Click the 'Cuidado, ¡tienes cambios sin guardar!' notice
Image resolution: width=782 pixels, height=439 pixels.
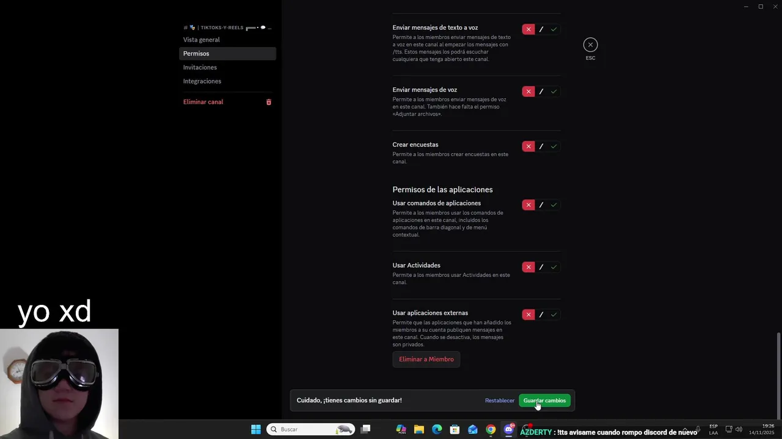tap(349, 401)
